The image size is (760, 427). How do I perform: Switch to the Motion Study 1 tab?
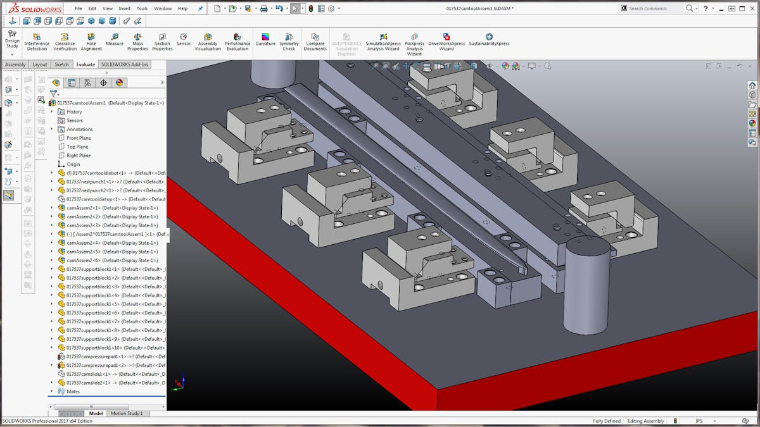127,414
